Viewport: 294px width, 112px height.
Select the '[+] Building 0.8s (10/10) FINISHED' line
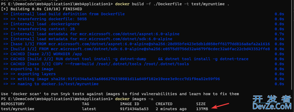tap(42, 9)
